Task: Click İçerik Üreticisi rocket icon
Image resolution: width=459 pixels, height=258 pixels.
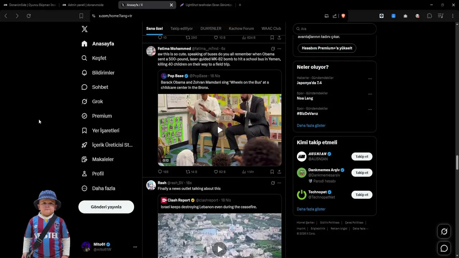Action: tap(84, 145)
